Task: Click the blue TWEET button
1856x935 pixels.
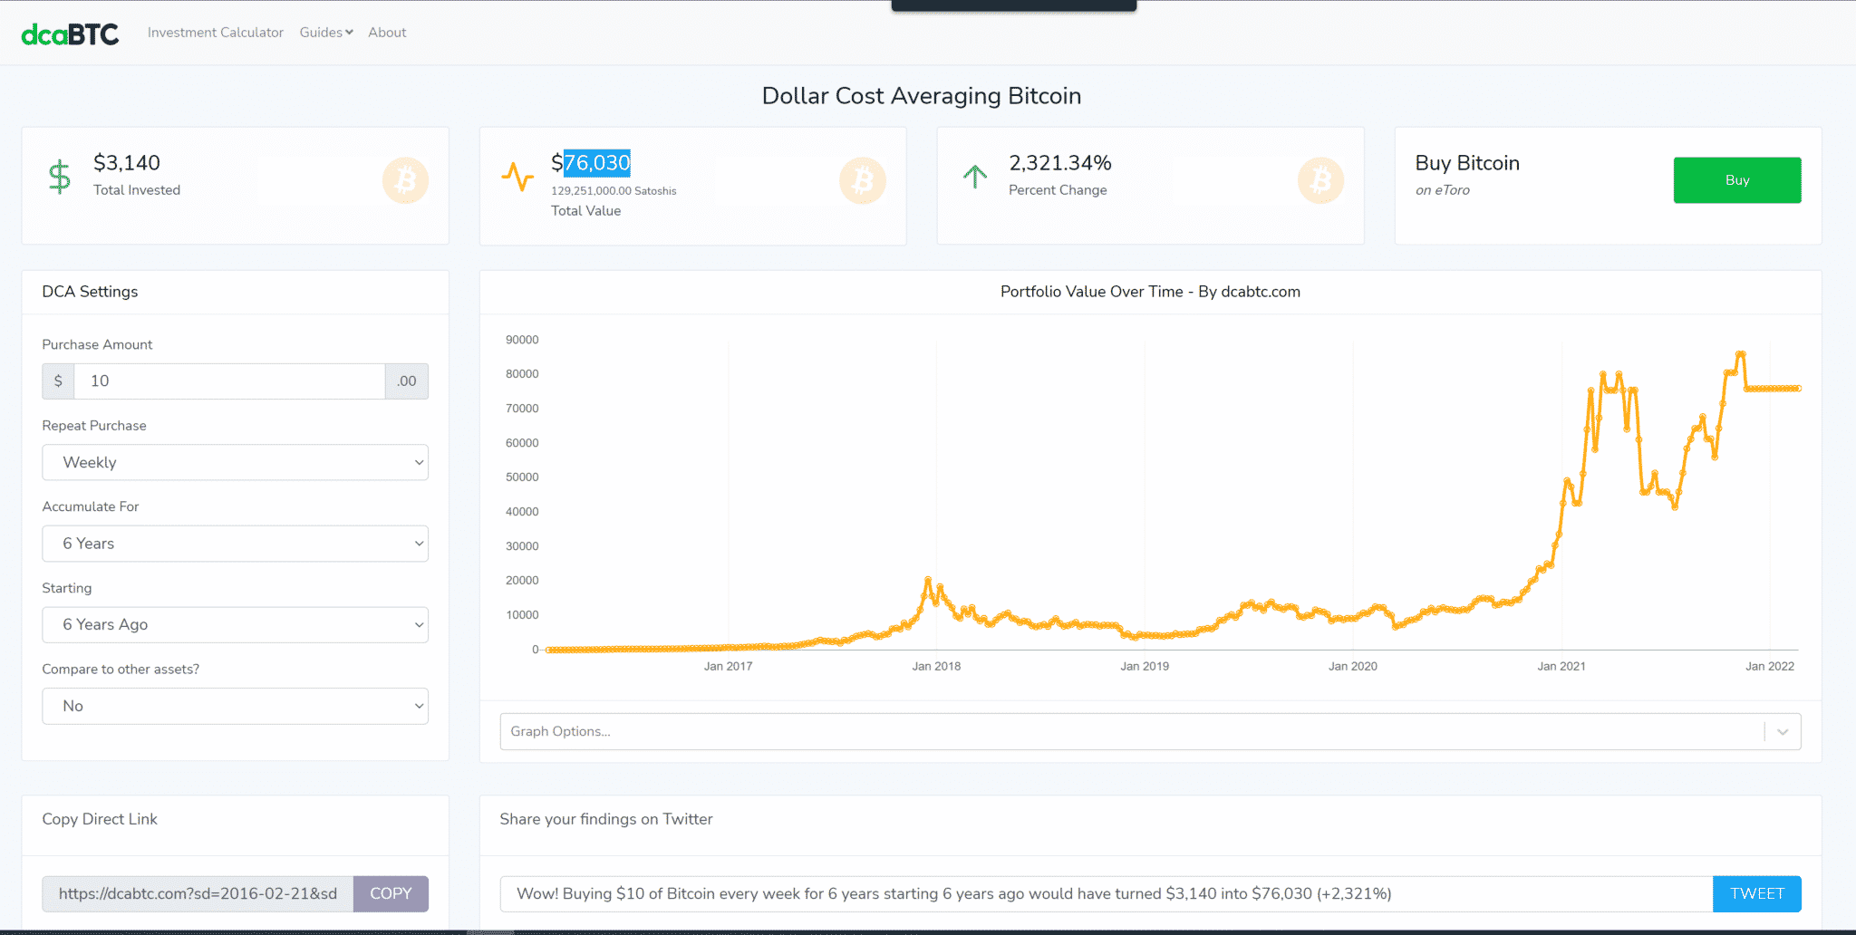Action: tap(1756, 894)
